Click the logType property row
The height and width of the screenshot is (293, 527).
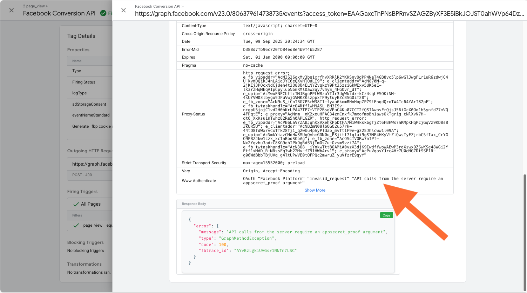tap(90, 93)
